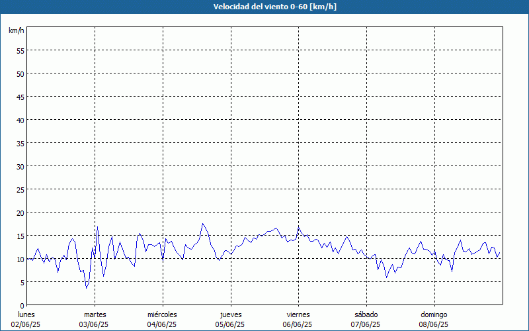Screen dimensions: 529x331
Task: Select the 25 value on the y-axis
Action: [20, 190]
